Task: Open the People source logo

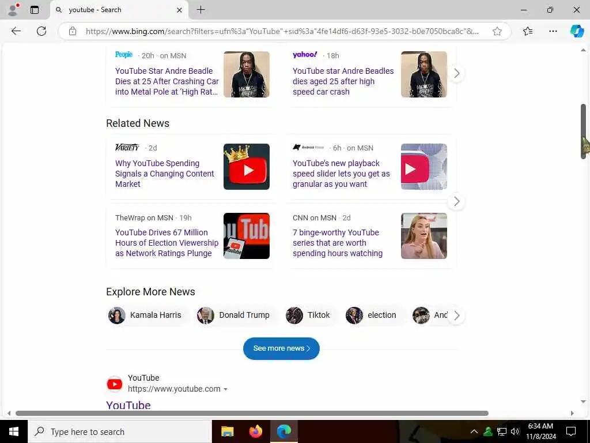Action: tap(124, 55)
